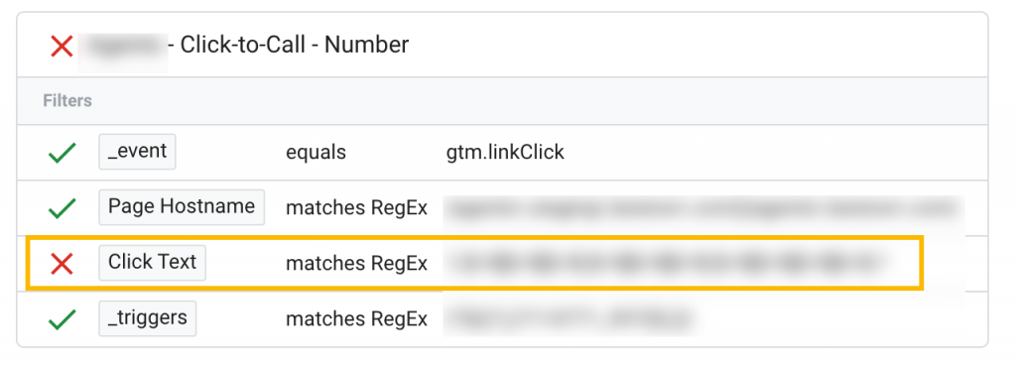The width and height of the screenshot is (1016, 367).
Task: Click the gtm.linkClick value
Action: coord(505,153)
